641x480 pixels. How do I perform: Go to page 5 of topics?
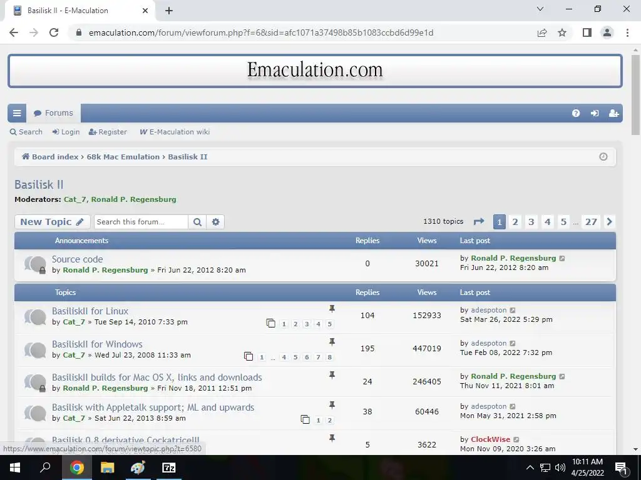coord(563,222)
